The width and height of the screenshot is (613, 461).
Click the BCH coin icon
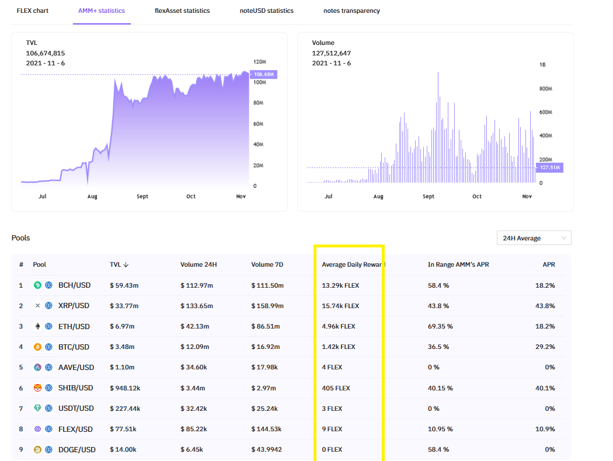click(x=37, y=285)
